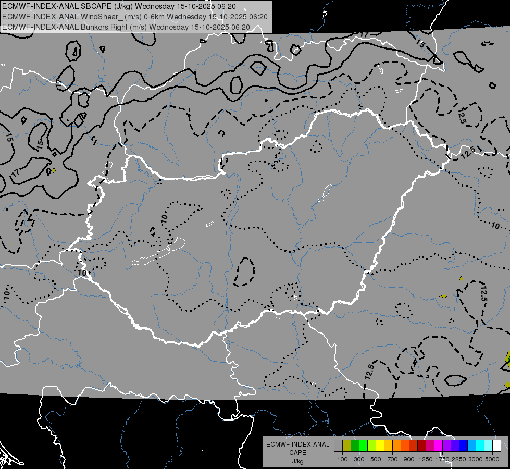The height and width of the screenshot is (469, 510).
Task: Click the cyan swatch right of 3000
Action: coord(480,446)
